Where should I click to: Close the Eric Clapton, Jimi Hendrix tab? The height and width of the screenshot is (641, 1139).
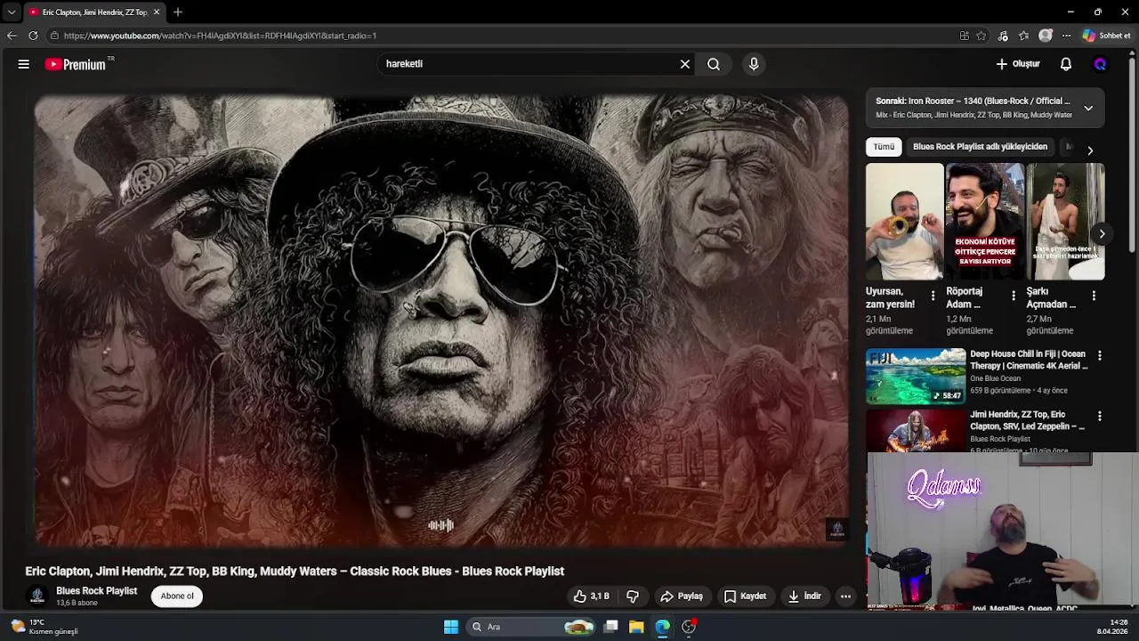[x=157, y=12]
